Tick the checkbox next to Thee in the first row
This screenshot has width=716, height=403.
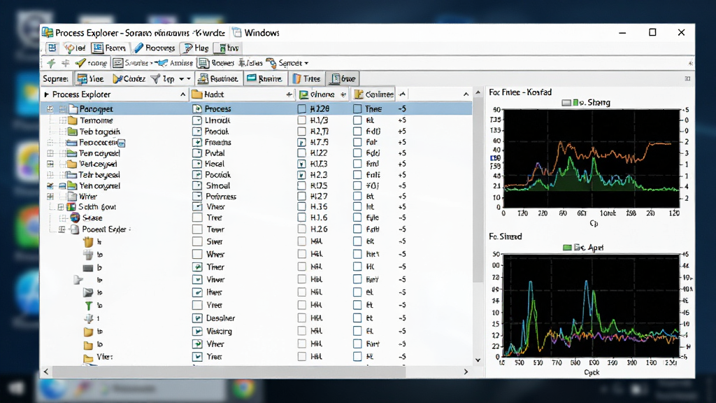pyautogui.click(x=357, y=109)
